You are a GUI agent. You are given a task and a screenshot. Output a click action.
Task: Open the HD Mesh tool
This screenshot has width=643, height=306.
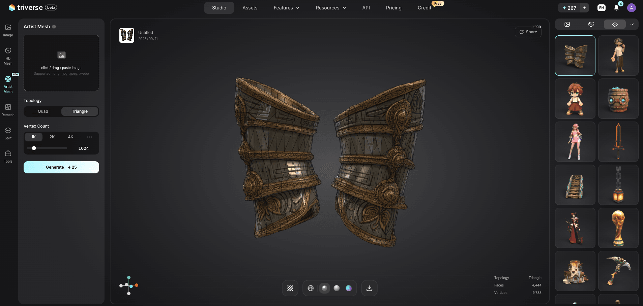point(8,56)
